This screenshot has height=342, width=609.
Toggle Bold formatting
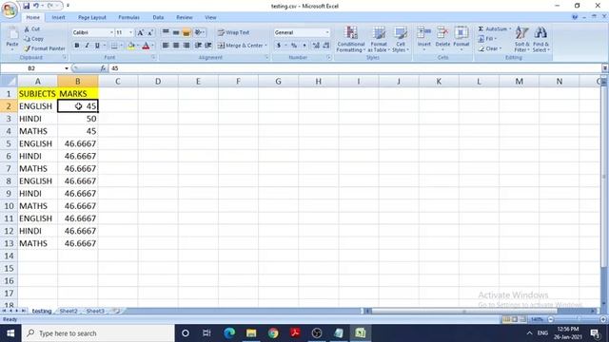click(x=77, y=46)
